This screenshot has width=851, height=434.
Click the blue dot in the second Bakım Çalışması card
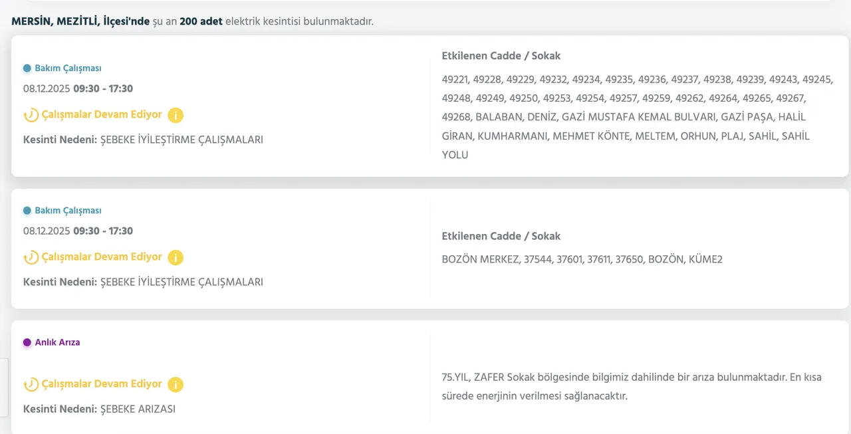point(27,210)
